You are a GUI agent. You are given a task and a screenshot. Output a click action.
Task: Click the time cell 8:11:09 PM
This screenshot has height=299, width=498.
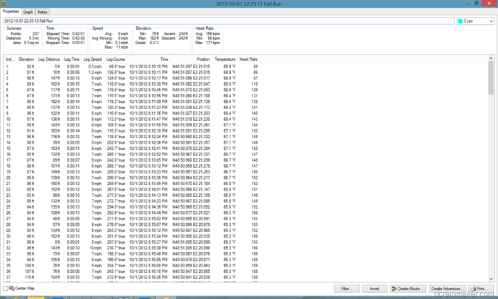(x=148, y=102)
